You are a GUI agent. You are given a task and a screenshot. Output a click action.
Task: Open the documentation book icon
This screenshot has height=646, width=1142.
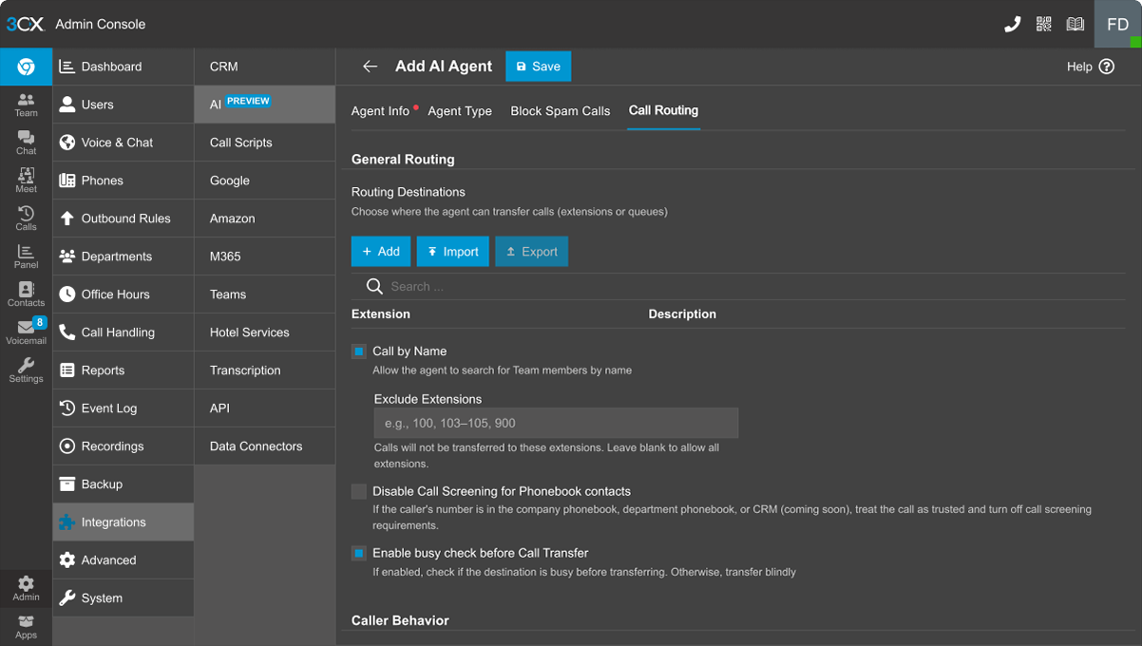pos(1075,25)
